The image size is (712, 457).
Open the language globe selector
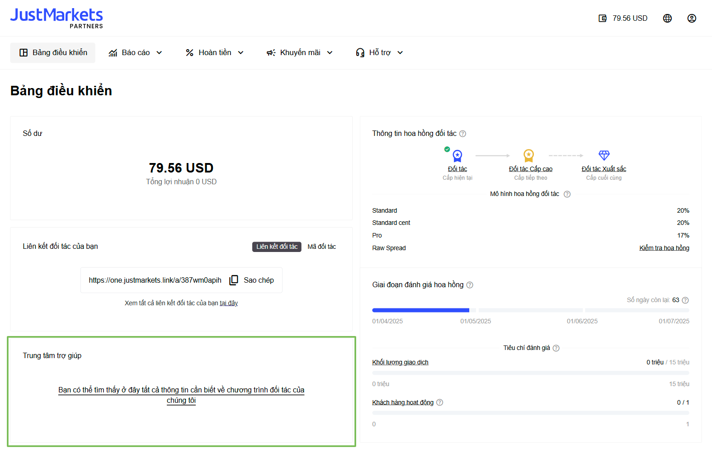pyautogui.click(x=667, y=18)
